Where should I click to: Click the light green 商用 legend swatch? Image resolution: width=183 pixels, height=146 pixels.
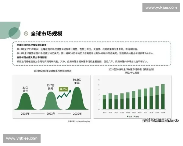[x=134, y=116]
